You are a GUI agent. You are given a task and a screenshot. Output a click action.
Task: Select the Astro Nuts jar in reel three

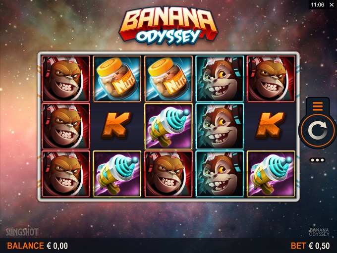[168, 79]
